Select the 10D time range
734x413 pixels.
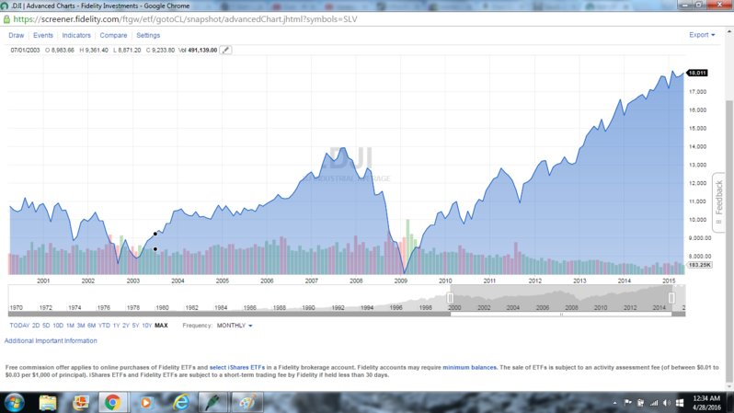click(x=58, y=326)
